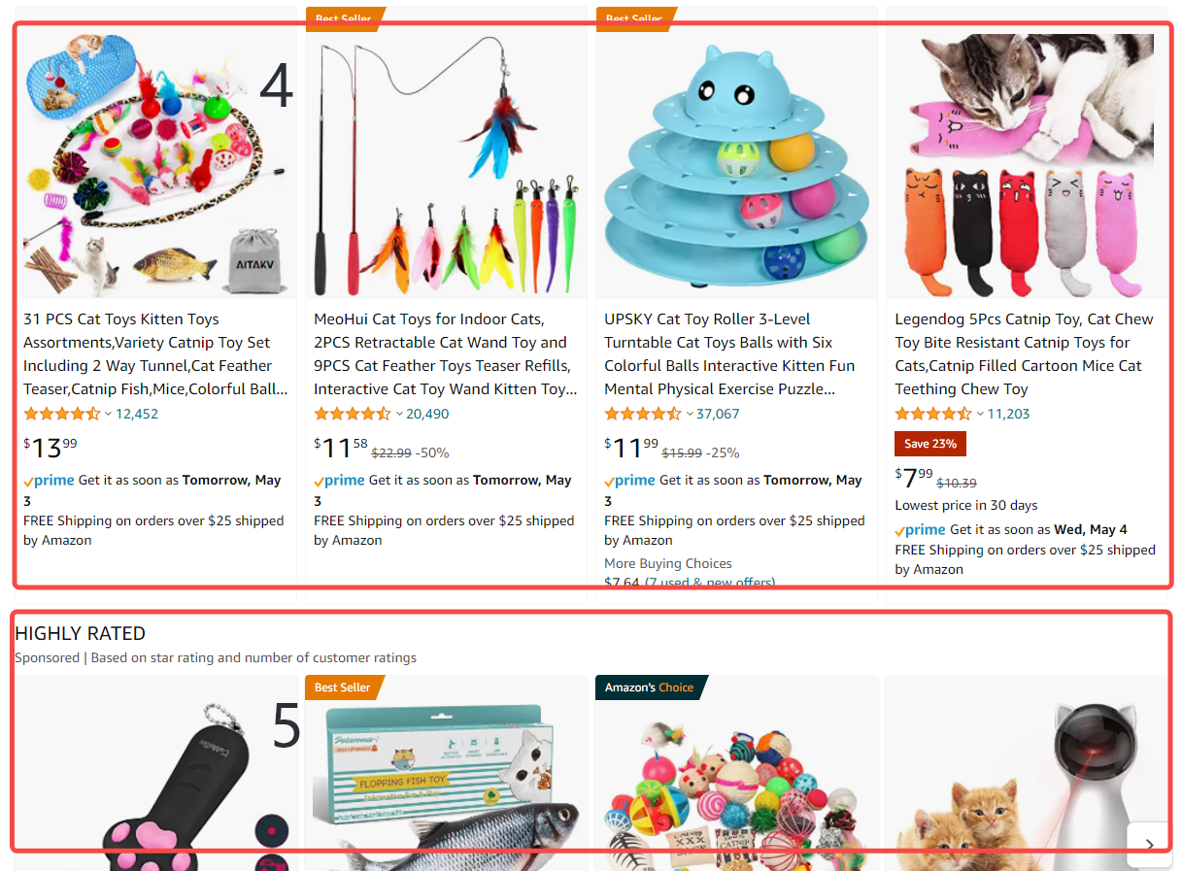Click the 7 used & new offers link

710,583
